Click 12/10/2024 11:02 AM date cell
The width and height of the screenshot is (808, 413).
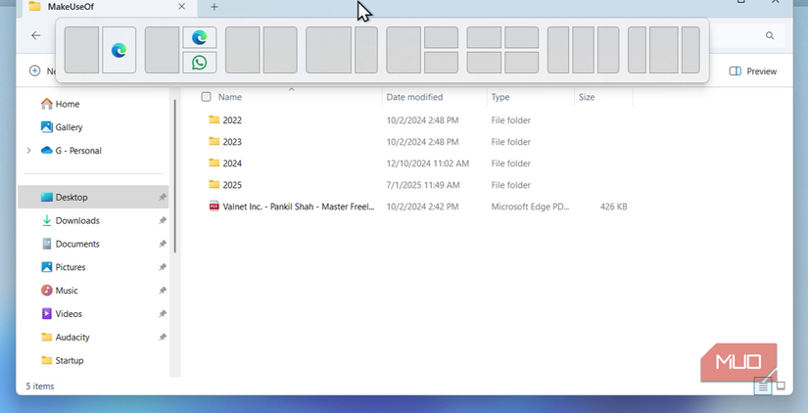pos(428,163)
